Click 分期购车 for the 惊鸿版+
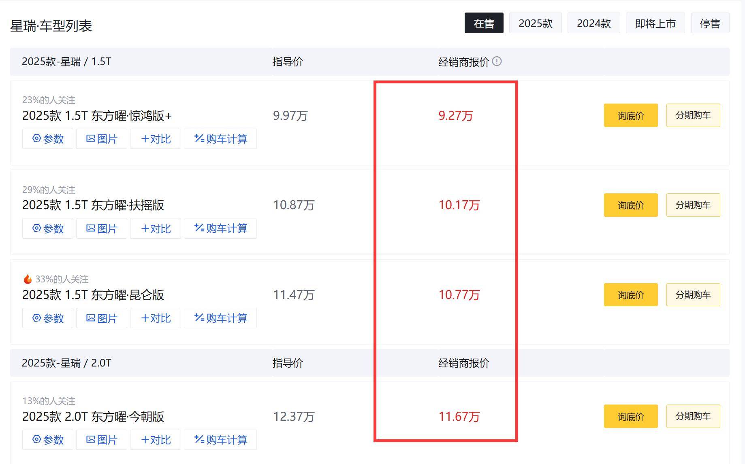 (x=693, y=115)
